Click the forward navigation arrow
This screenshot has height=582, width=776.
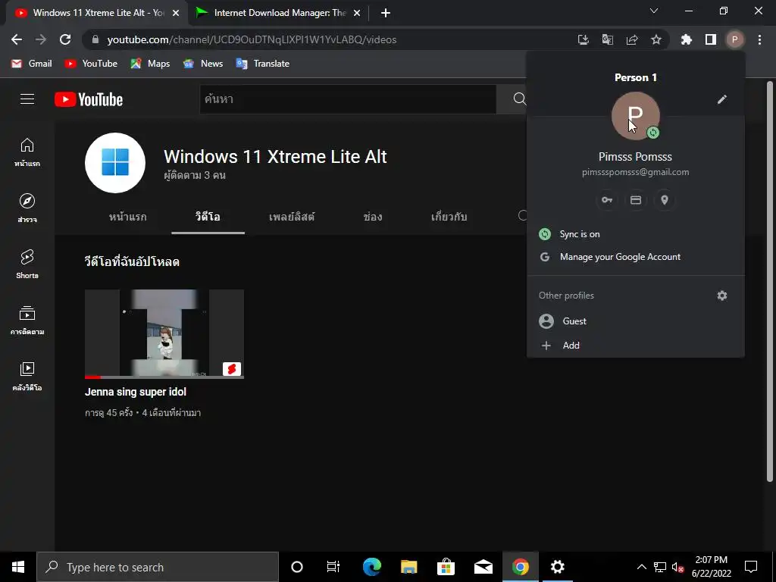click(x=41, y=39)
